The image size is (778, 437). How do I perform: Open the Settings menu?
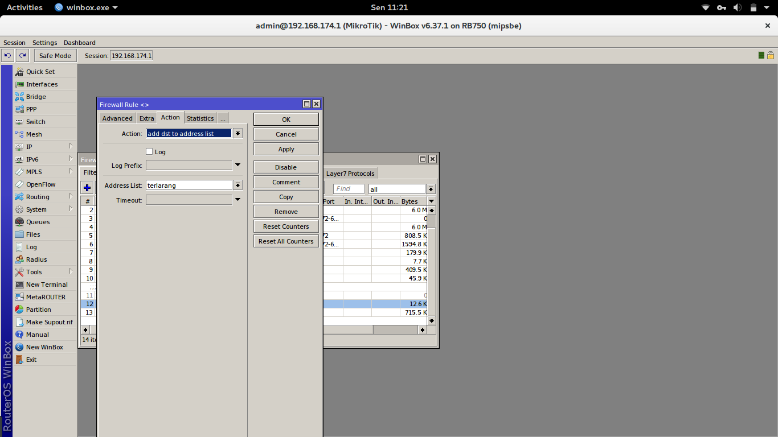44,43
